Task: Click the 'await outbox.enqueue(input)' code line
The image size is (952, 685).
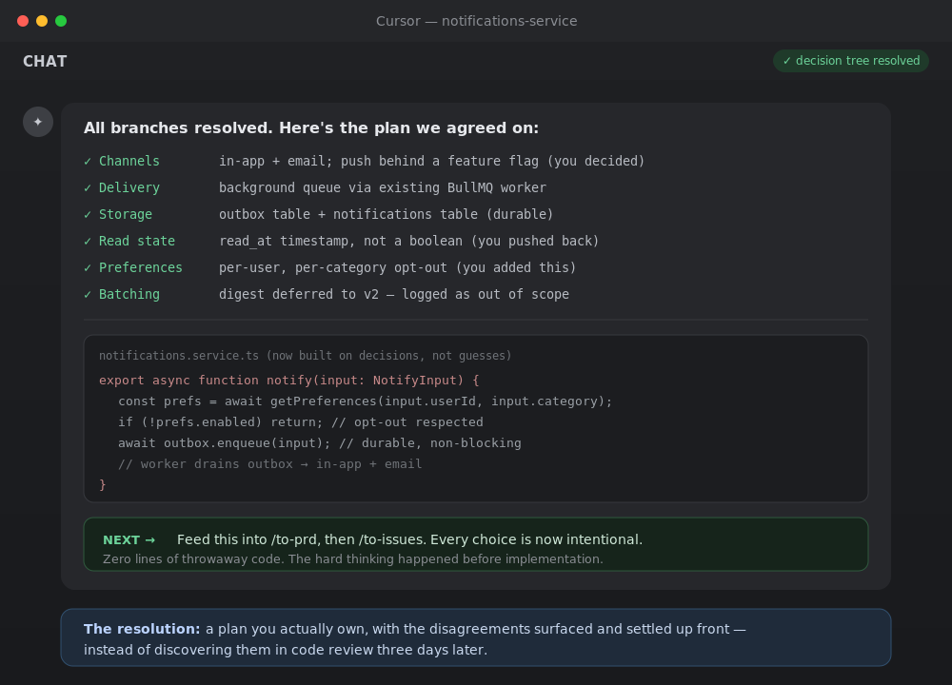Action: point(319,443)
